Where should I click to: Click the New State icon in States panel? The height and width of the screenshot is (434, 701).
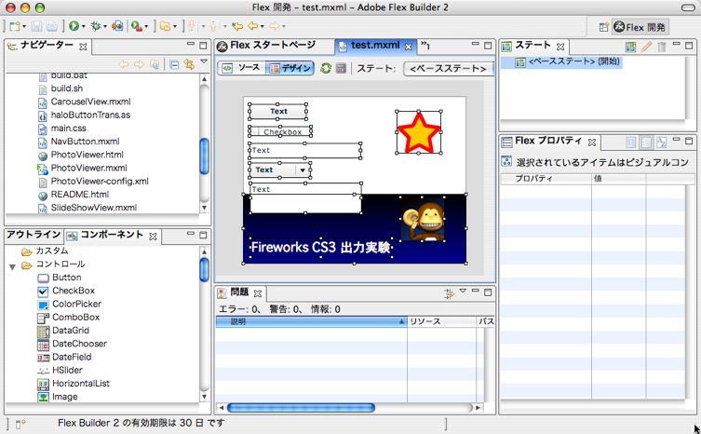(631, 47)
